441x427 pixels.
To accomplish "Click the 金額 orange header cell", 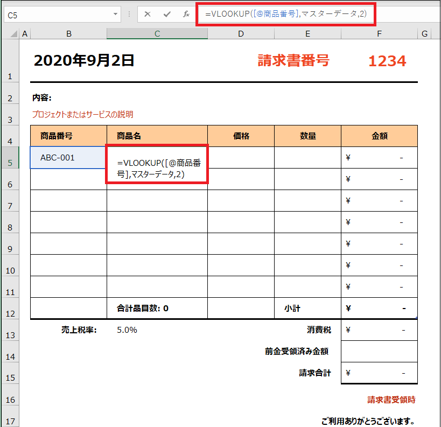I will [x=379, y=136].
